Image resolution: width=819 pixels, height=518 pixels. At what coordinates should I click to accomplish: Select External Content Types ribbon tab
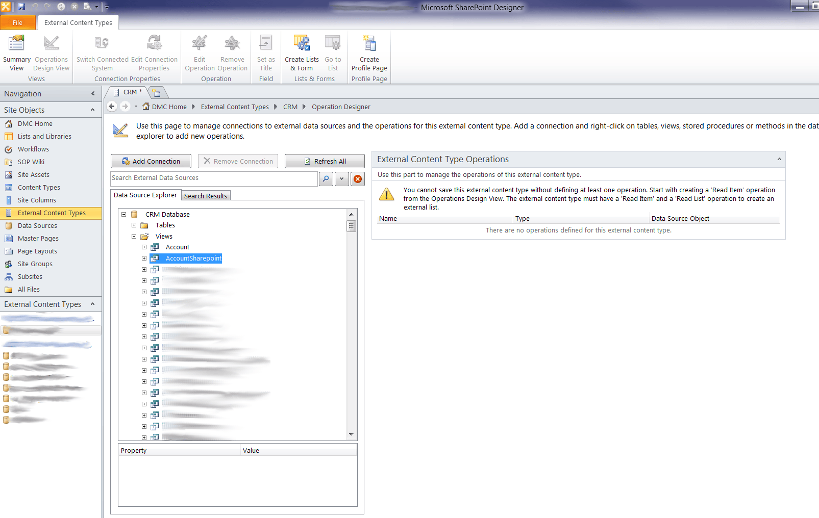pos(78,23)
